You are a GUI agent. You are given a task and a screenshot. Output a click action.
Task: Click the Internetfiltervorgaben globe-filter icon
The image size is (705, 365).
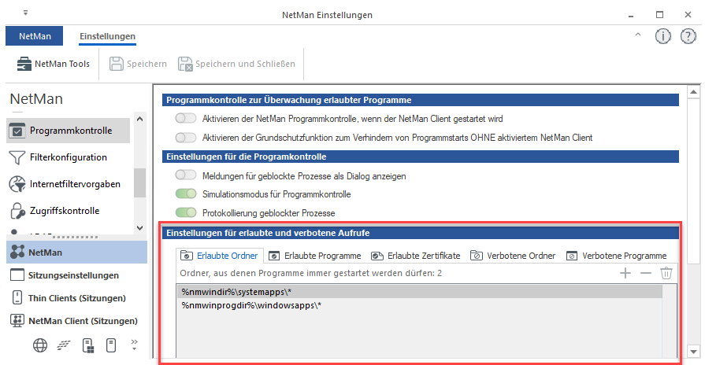point(17,184)
